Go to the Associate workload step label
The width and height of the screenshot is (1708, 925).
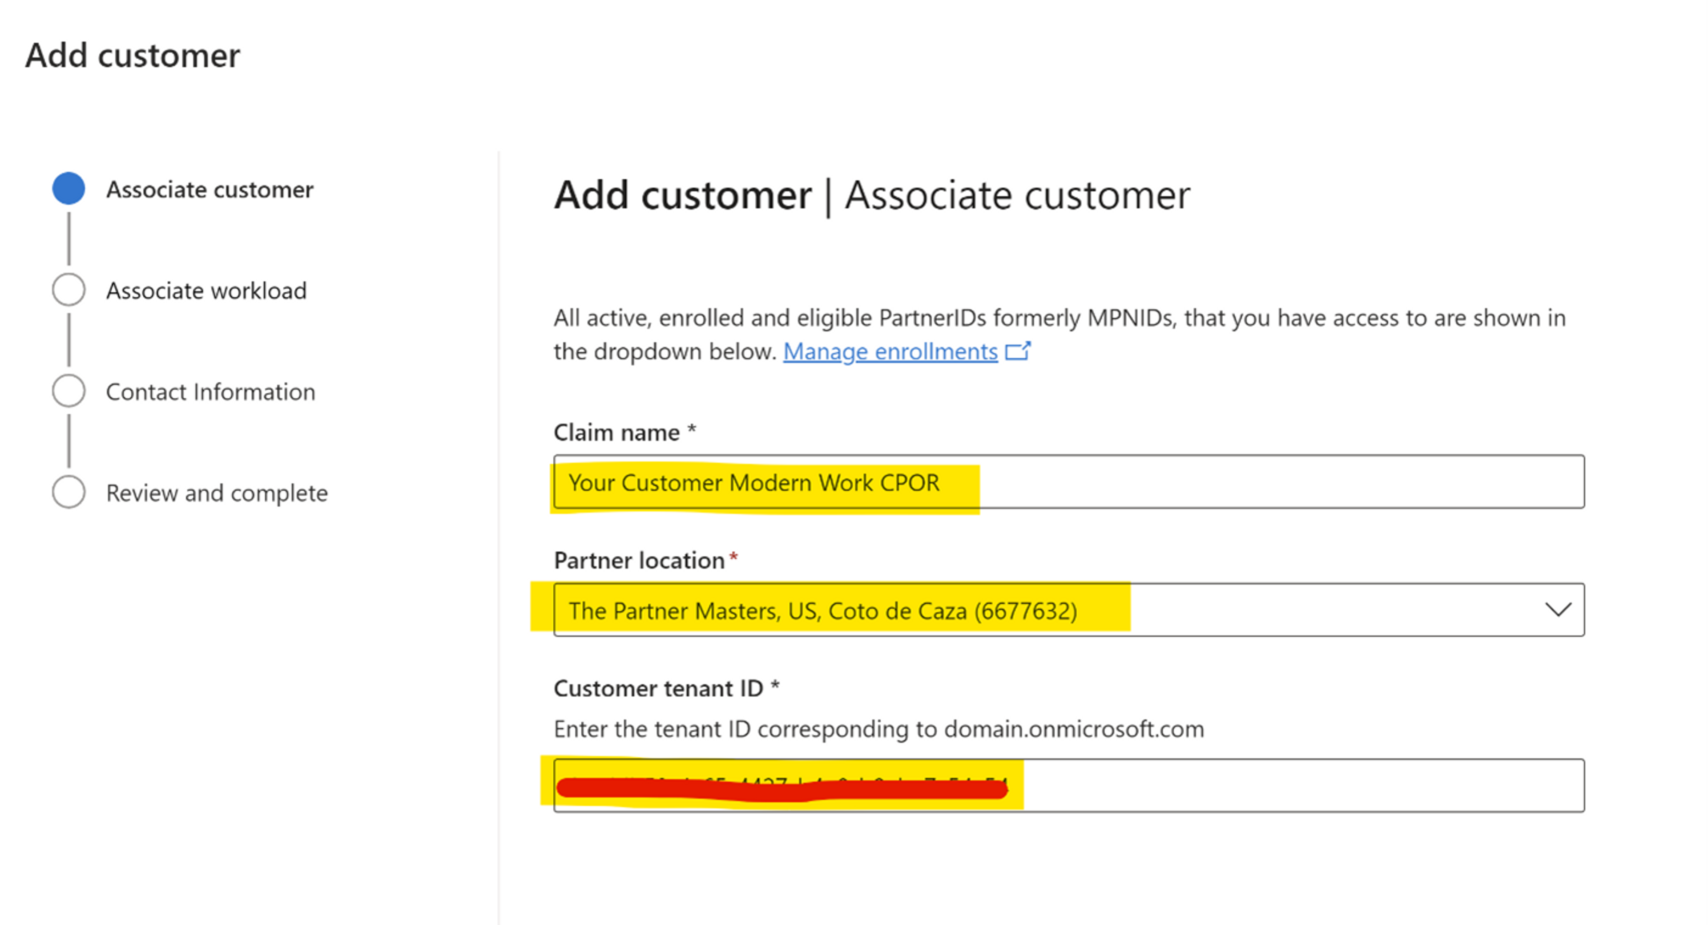[206, 291]
